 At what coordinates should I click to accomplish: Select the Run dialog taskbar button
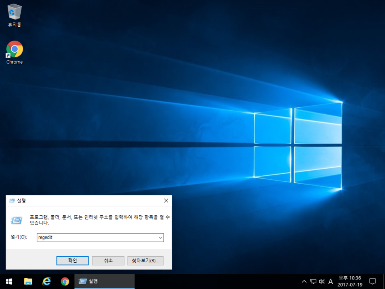104,281
